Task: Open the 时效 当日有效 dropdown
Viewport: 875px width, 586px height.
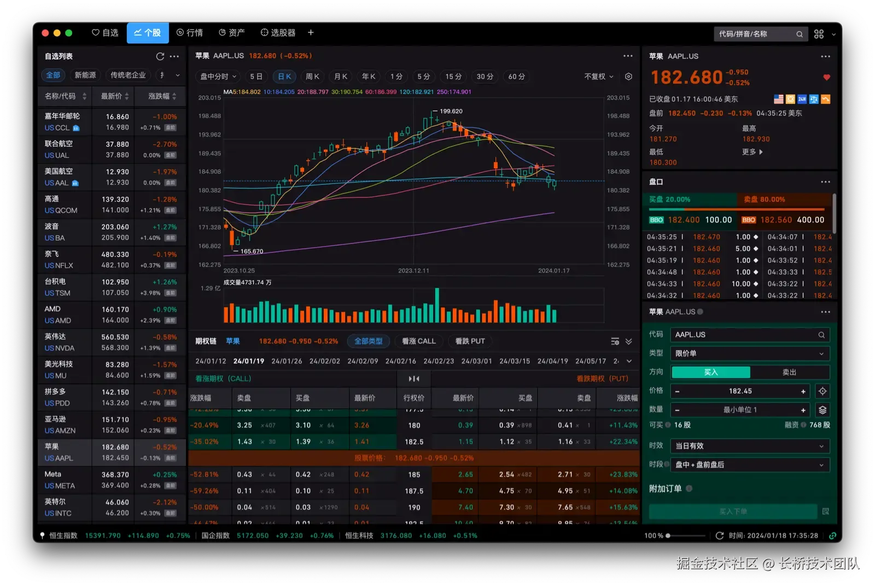Action: pyautogui.click(x=749, y=446)
